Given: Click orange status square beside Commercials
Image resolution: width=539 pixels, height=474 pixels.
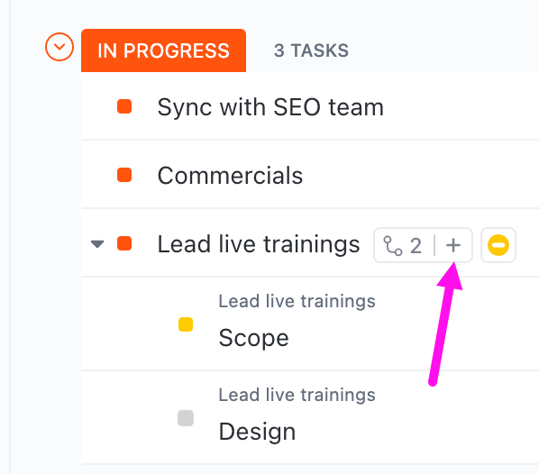Looking at the screenshot, I should (x=124, y=175).
